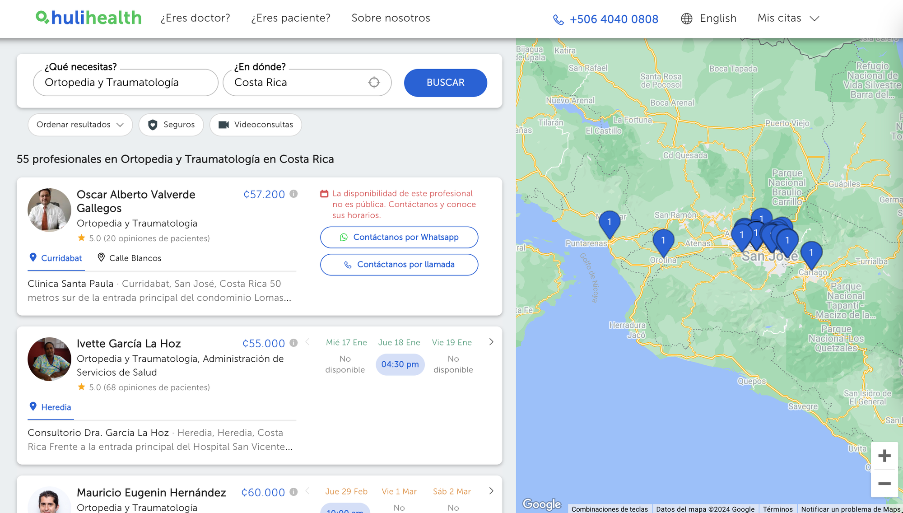Expand the Mis citas menu
This screenshot has width=903, height=513.
(x=788, y=18)
